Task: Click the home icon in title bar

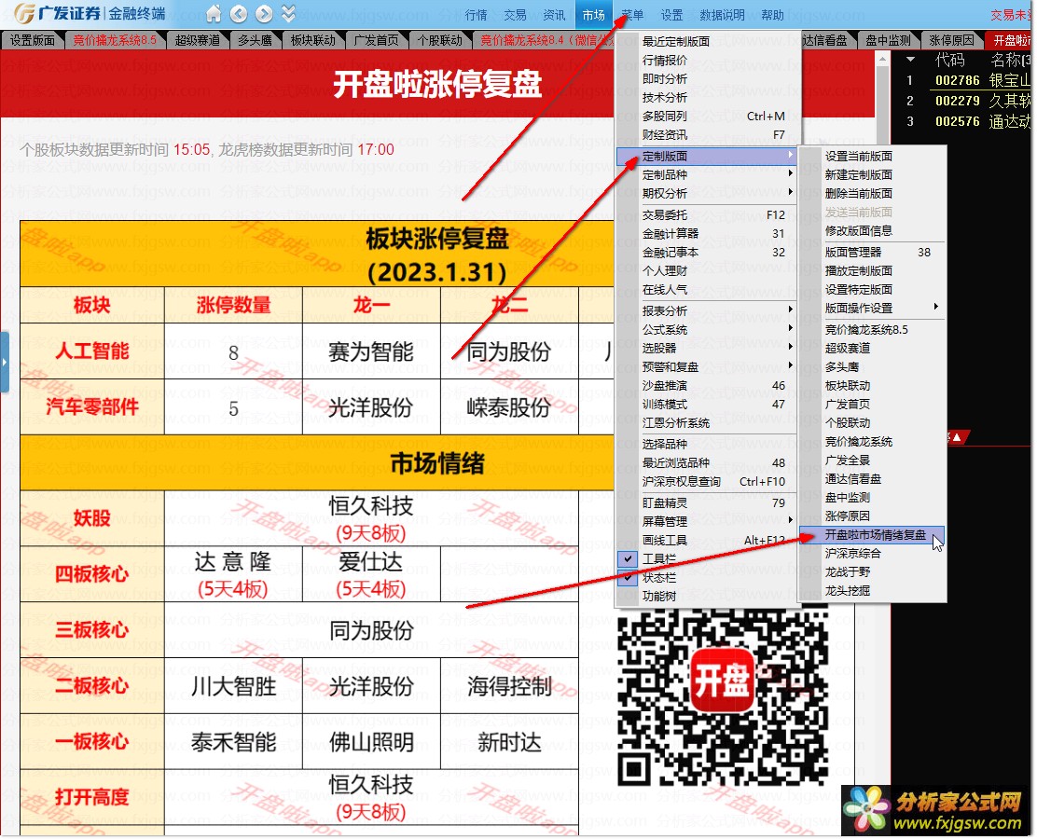Action: coord(214,13)
